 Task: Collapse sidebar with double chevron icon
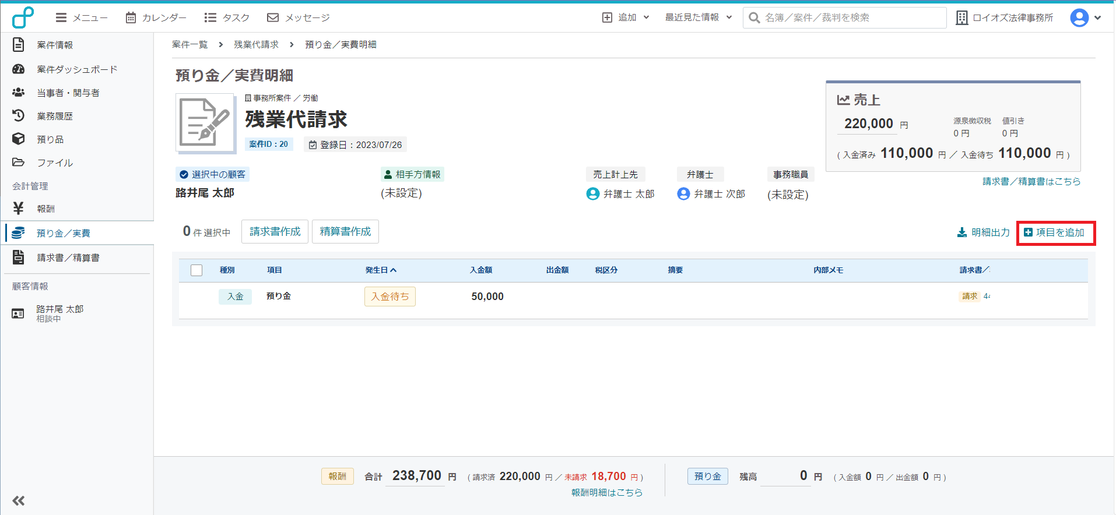[x=19, y=500]
